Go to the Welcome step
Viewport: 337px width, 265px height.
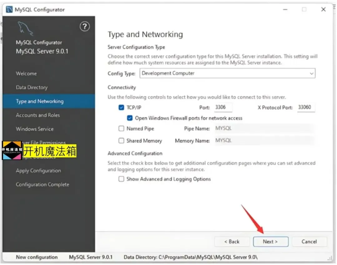coord(26,73)
